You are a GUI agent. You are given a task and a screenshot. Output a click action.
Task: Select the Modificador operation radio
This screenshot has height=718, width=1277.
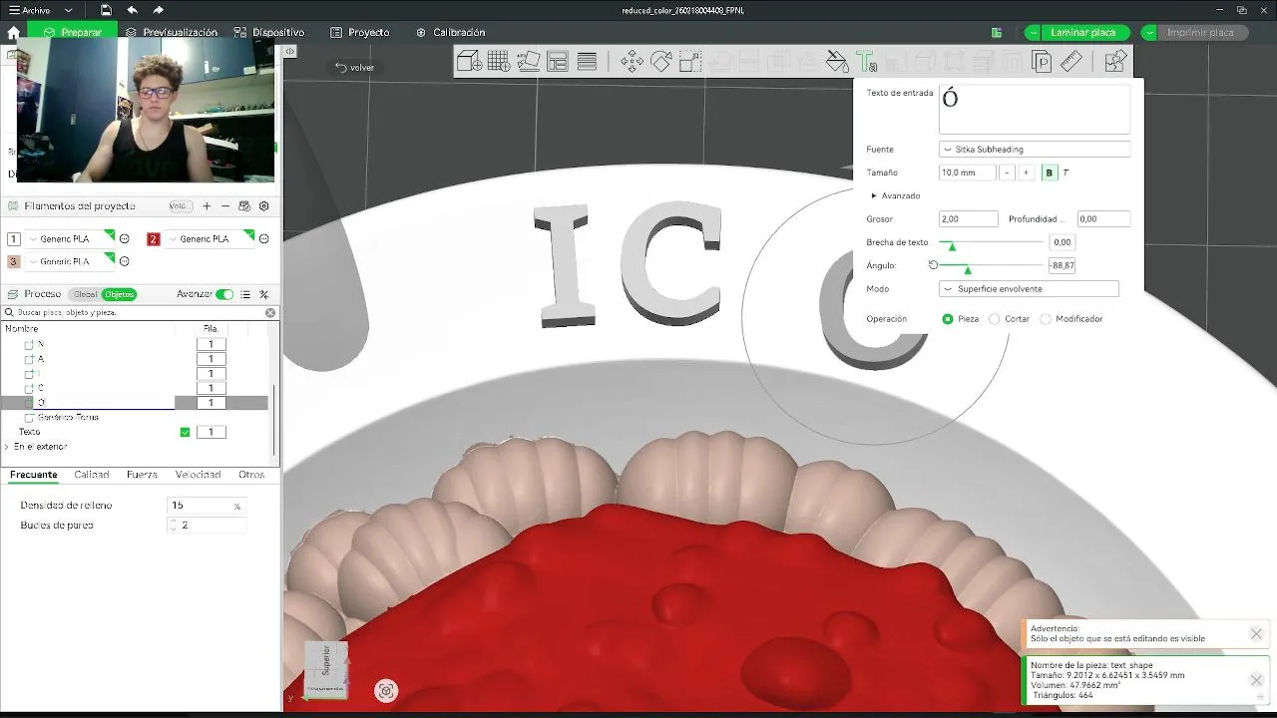pyautogui.click(x=1046, y=319)
